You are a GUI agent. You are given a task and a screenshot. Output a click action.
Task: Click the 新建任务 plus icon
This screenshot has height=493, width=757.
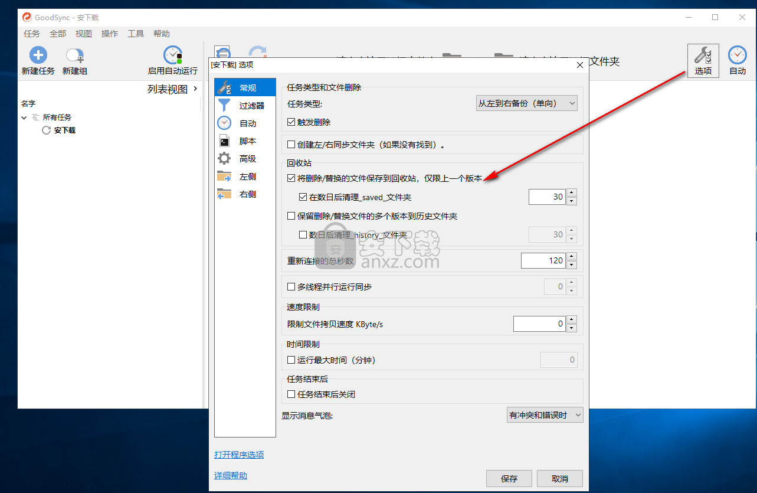(38, 55)
